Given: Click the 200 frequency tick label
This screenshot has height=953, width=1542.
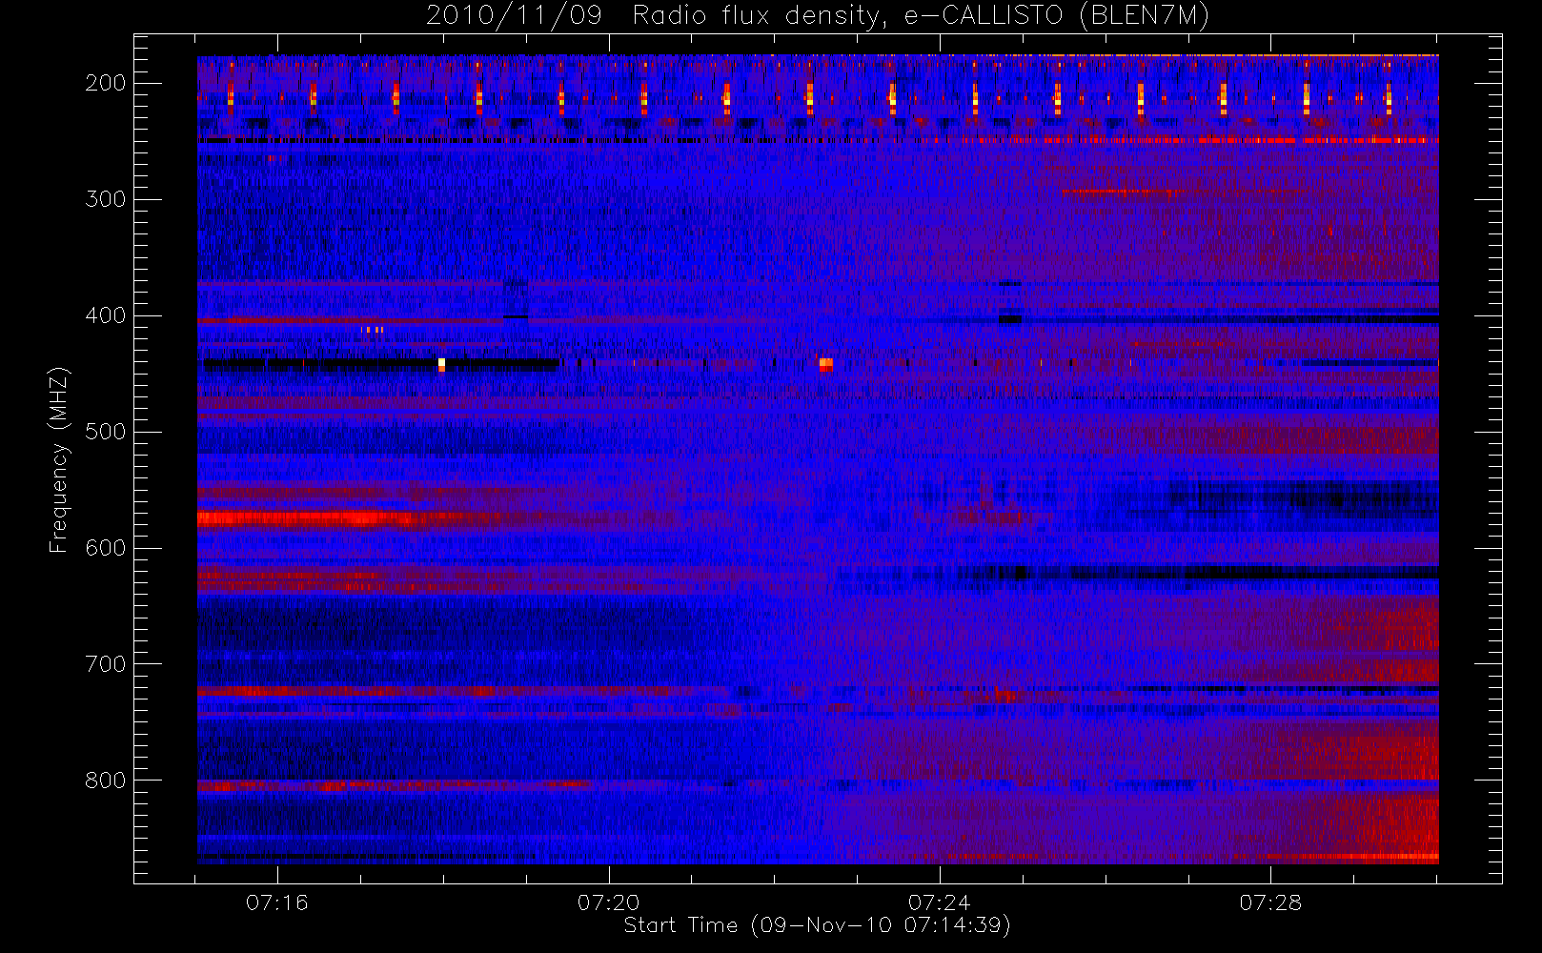Looking at the screenshot, I should tap(106, 83).
